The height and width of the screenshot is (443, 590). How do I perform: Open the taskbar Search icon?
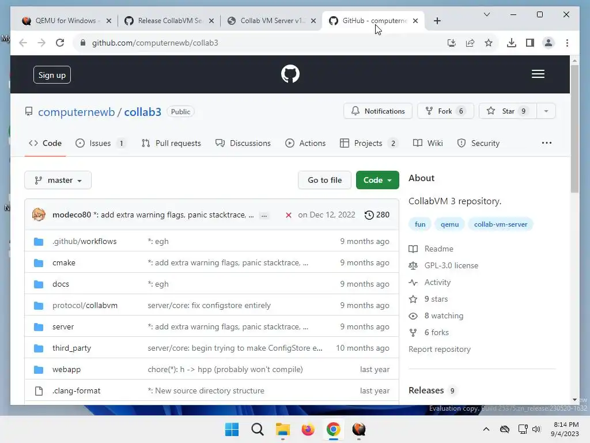tap(258, 429)
